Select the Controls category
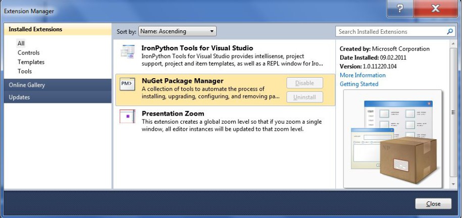462x218 pixels. coord(29,52)
